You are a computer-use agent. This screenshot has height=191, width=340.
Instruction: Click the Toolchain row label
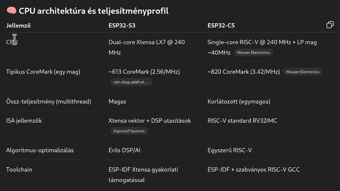(x=19, y=170)
